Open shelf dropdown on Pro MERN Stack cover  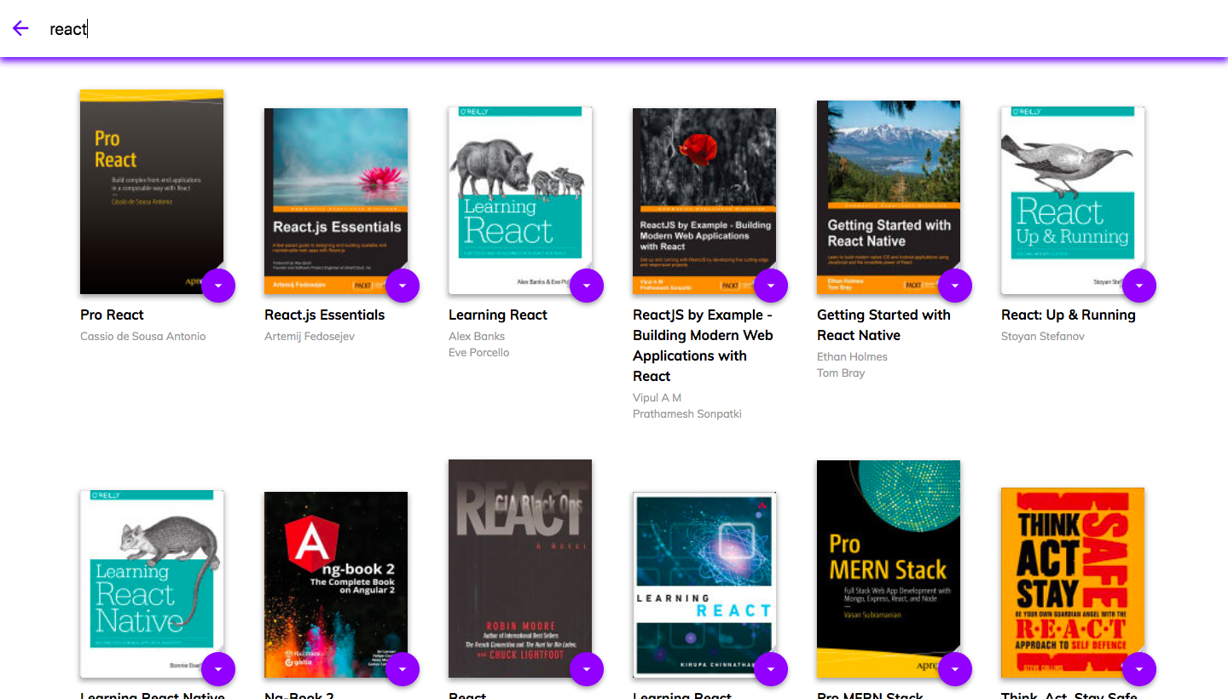(955, 669)
